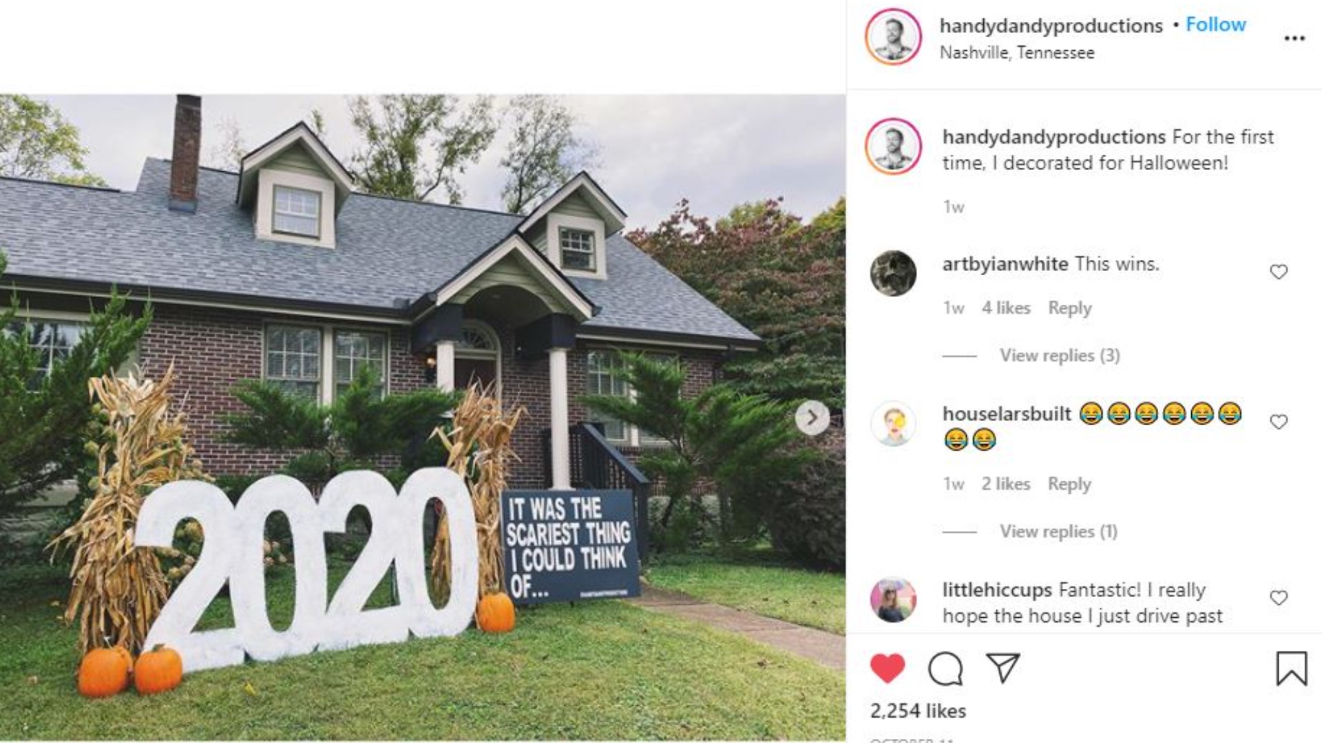Image resolution: width=1322 pixels, height=743 pixels.
Task: Open Nashville, Tennessee location
Action: (x=1017, y=53)
